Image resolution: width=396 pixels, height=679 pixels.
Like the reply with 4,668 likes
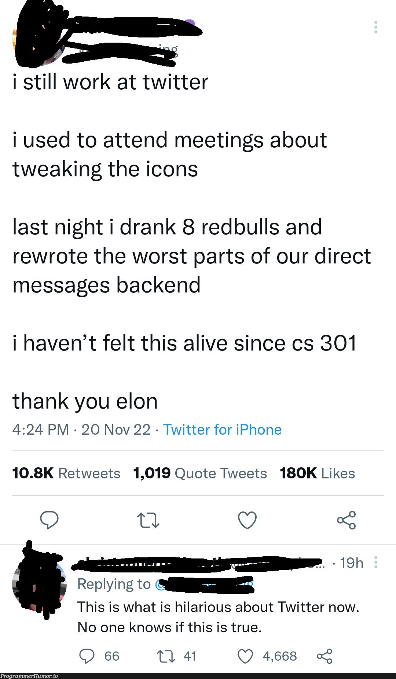245,656
